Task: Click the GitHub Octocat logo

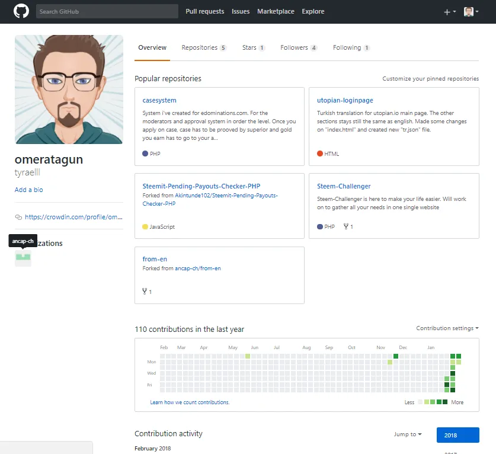Action: (21, 11)
